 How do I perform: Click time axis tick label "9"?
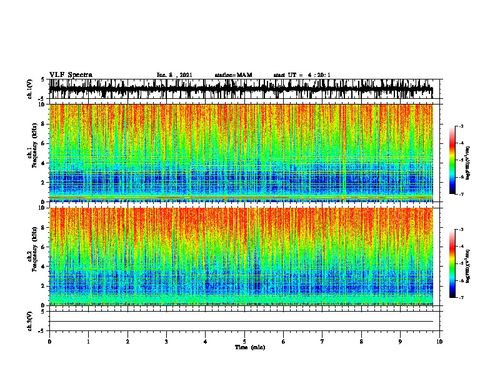tap(400, 342)
